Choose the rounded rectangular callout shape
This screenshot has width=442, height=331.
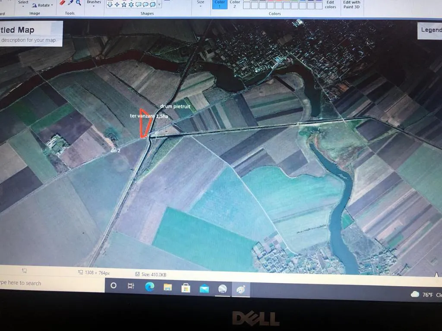pos(139,4)
